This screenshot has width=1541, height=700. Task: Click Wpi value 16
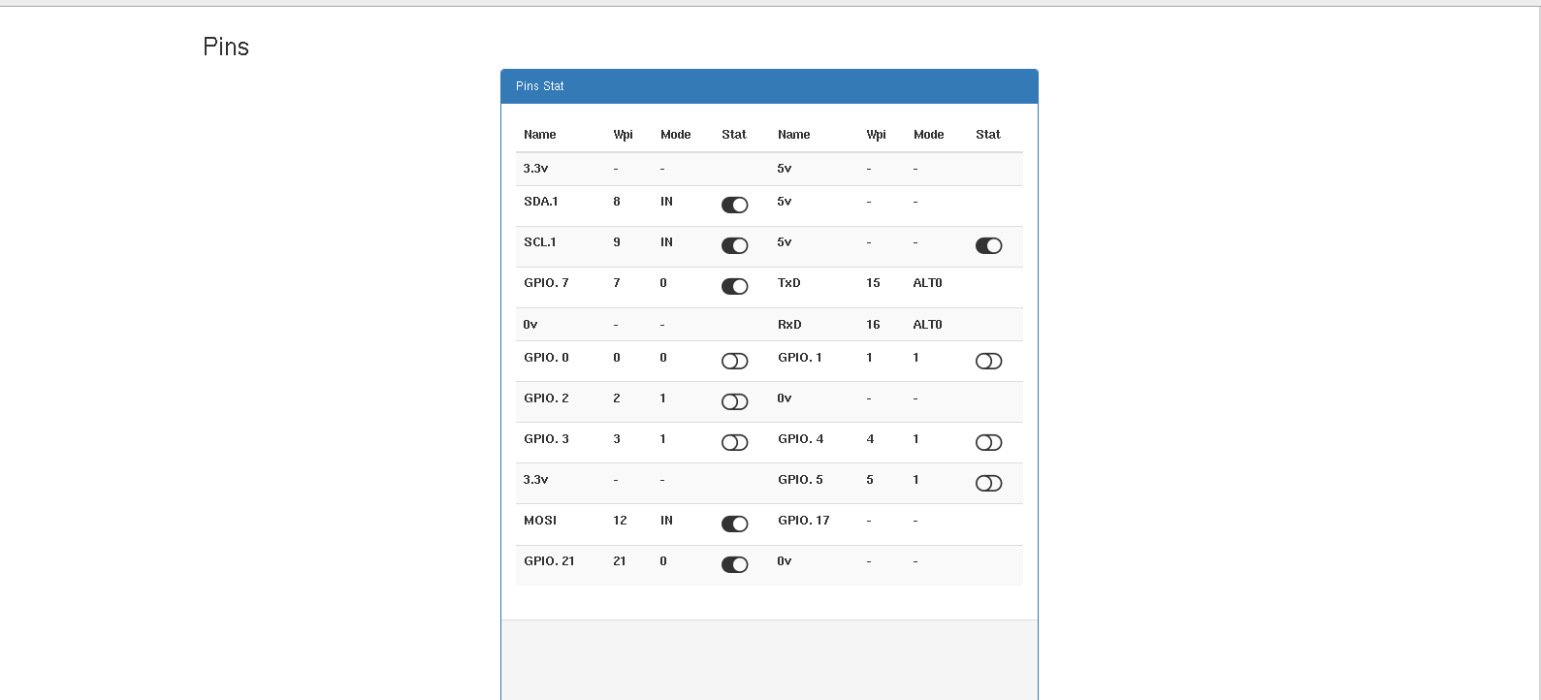[x=873, y=325]
